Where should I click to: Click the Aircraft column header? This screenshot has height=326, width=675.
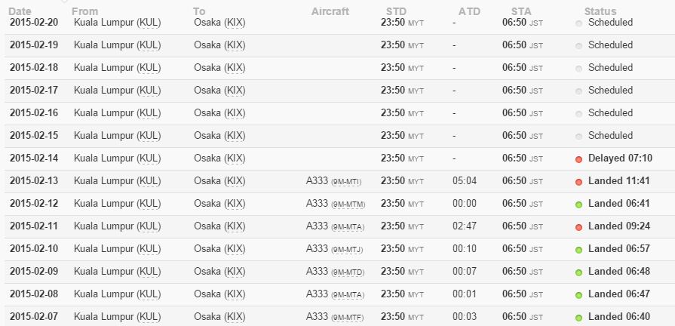pos(330,11)
